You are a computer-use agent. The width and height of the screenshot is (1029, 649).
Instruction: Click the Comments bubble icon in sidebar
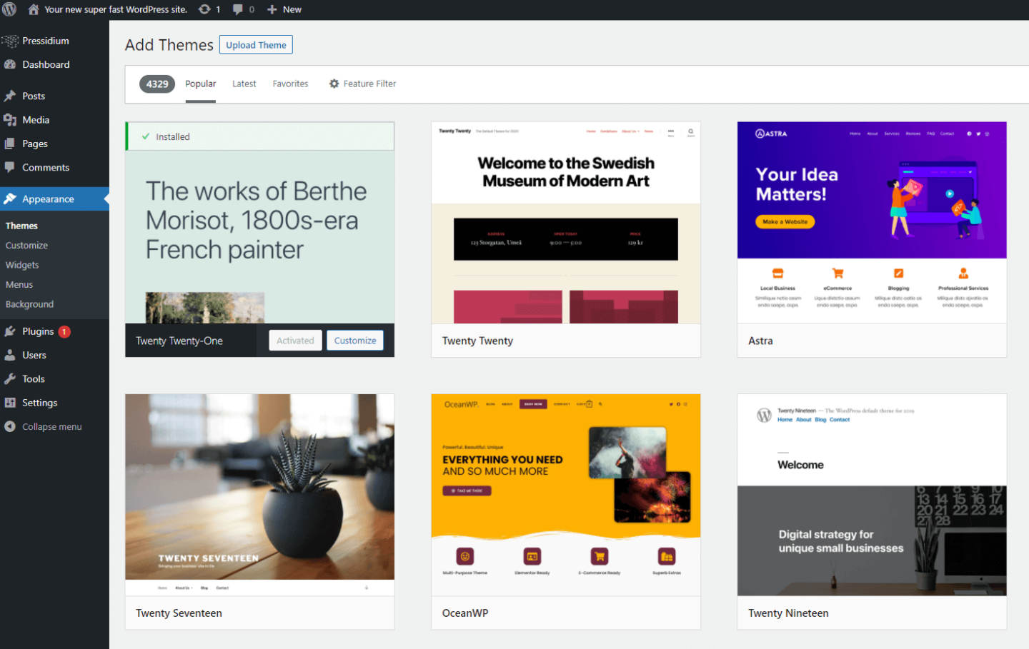tap(10, 167)
